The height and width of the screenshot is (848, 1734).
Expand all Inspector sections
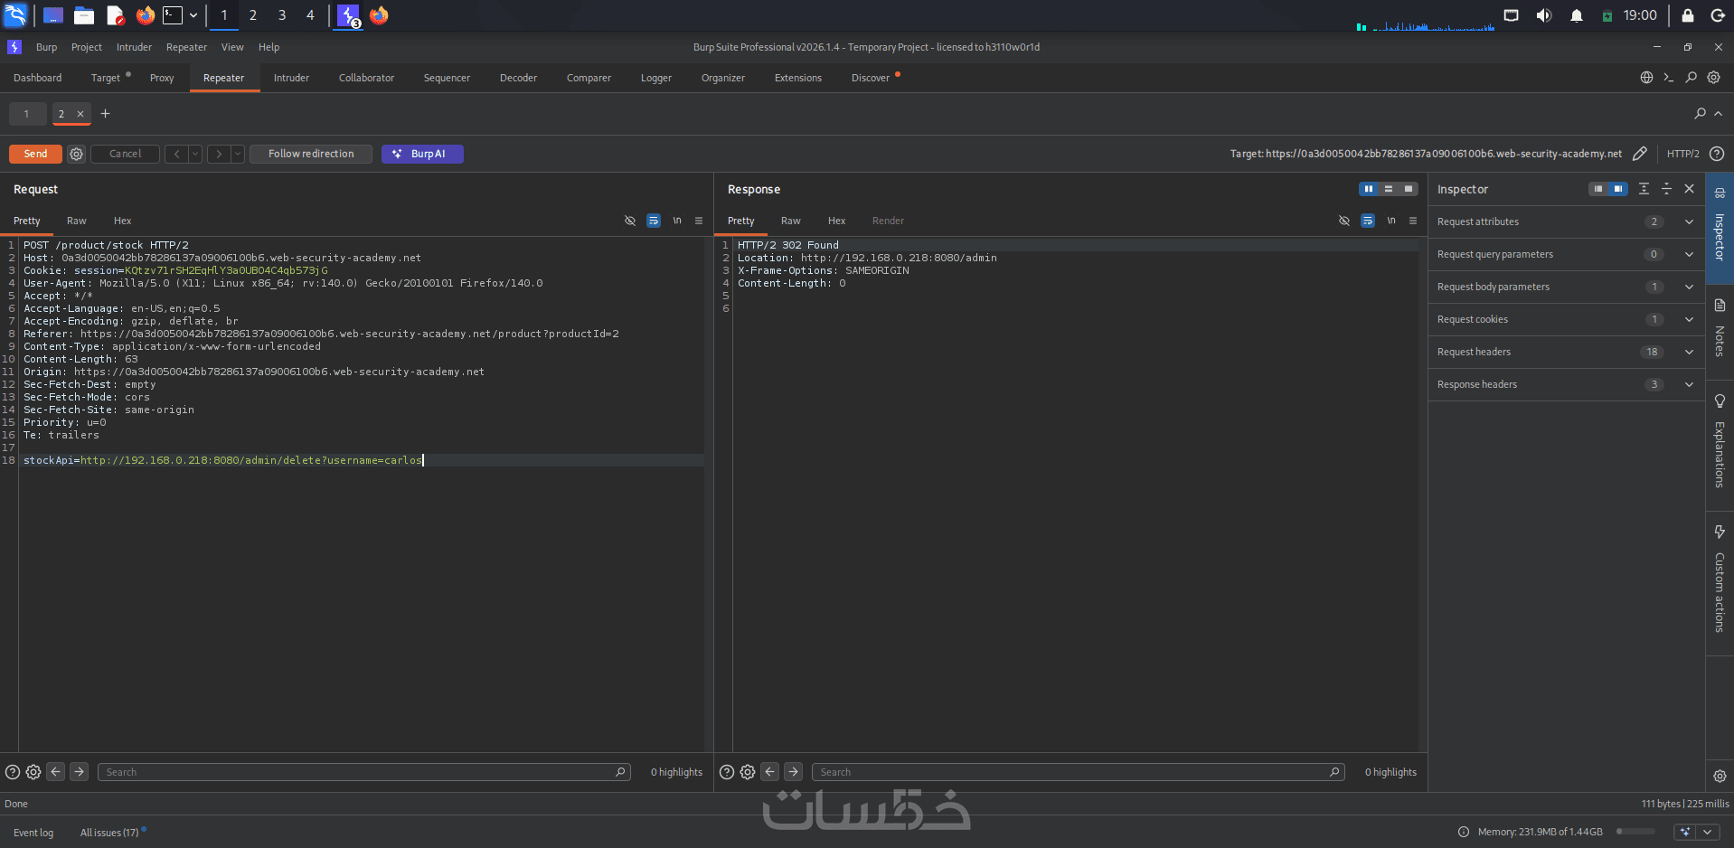pos(1644,189)
